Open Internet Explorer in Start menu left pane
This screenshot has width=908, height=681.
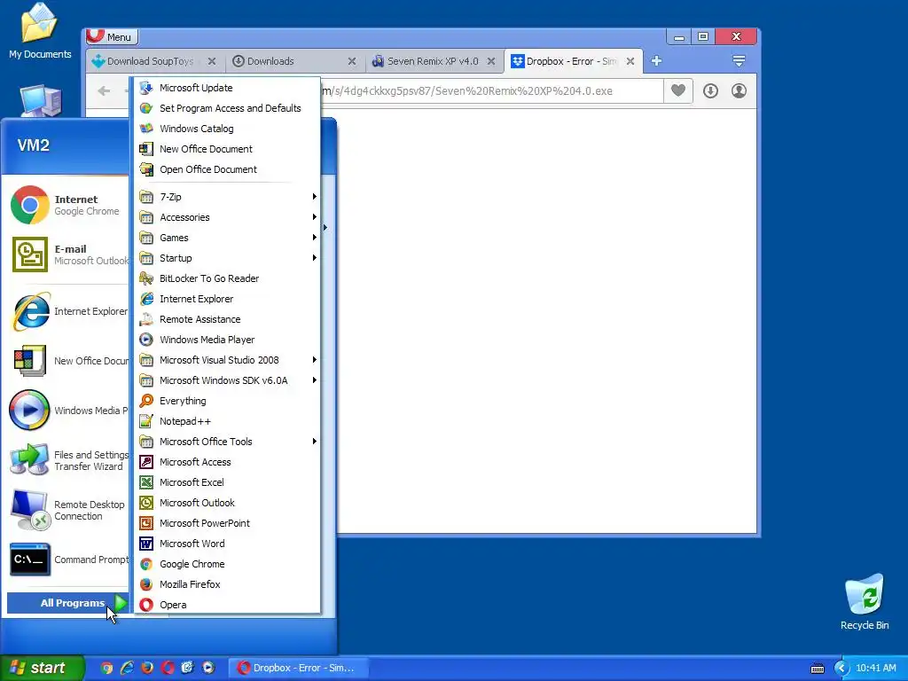click(x=68, y=311)
